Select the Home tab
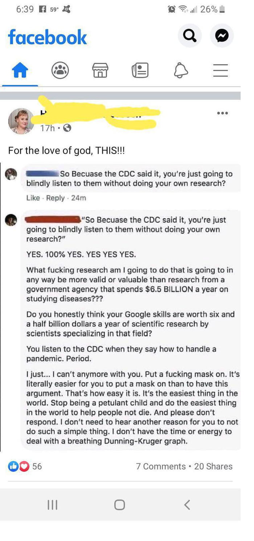The height and width of the screenshot is (541, 254). [21, 70]
